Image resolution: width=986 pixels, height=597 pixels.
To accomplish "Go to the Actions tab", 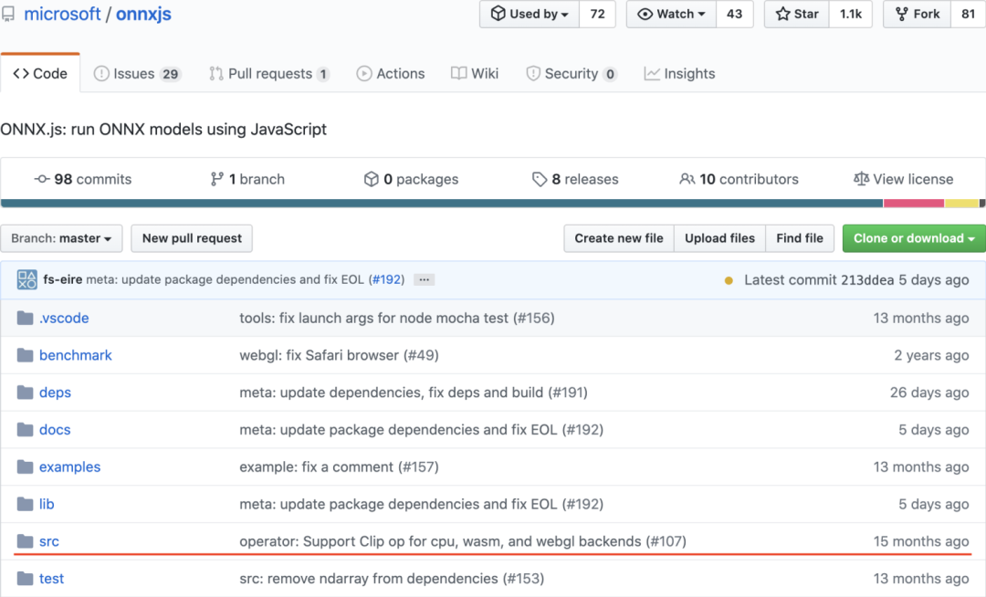I will (x=391, y=74).
